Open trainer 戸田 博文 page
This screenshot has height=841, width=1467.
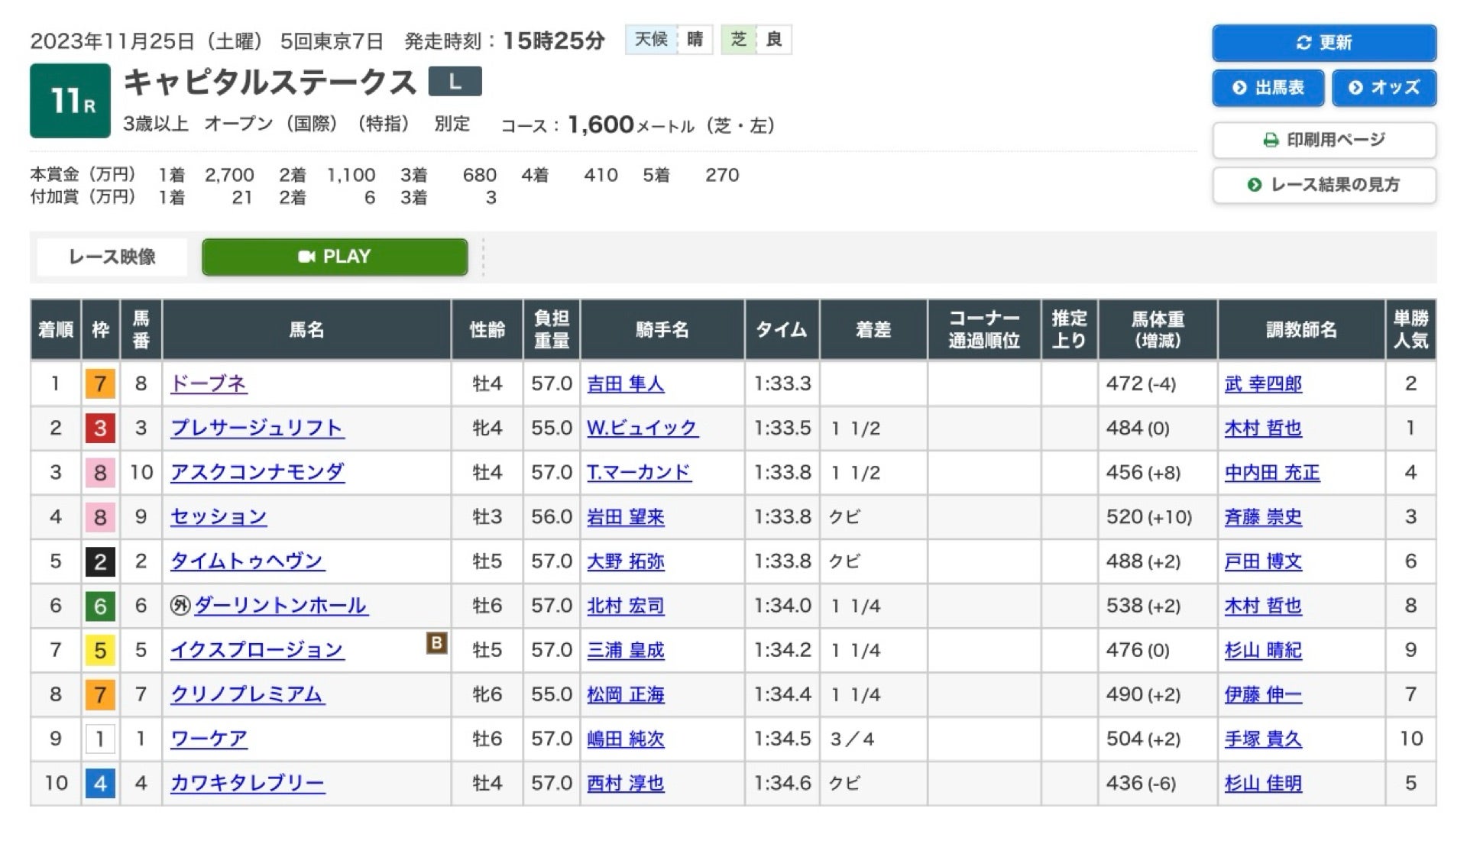point(1263,561)
